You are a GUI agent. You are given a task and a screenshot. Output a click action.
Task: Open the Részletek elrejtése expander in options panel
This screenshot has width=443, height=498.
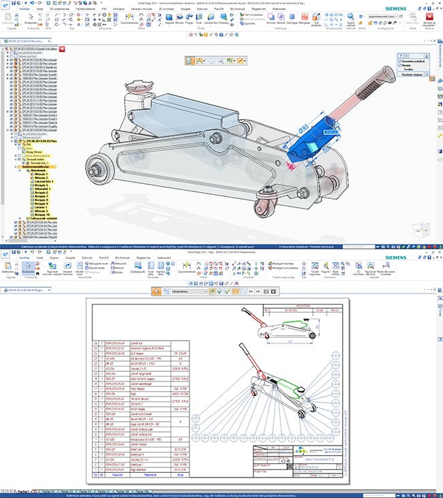(x=427, y=75)
